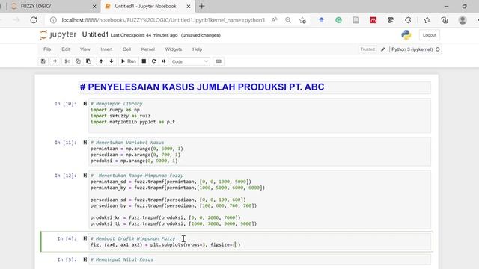The height and width of the screenshot is (269, 479).
Task: Run cell In [5] side icon
Action: [x=85, y=259]
